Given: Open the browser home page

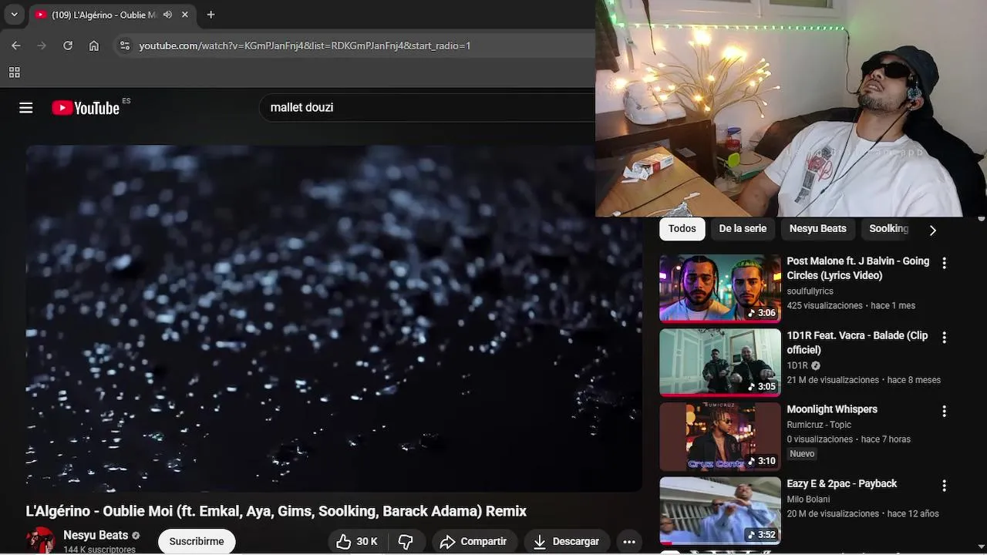Looking at the screenshot, I should pyautogui.click(x=94, y=45).
